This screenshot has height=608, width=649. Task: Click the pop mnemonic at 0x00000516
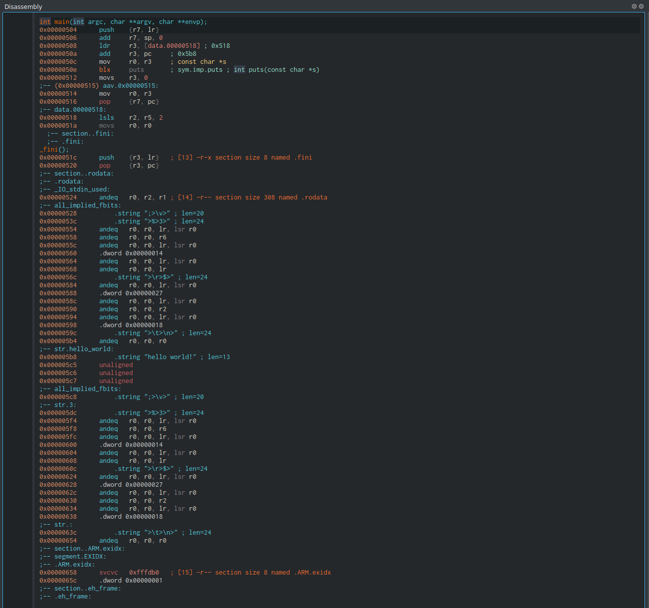[x=105, y=102]
